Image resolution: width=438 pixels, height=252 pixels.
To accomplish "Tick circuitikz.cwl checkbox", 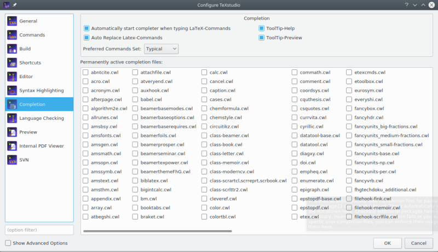I will tap(204, 127).
